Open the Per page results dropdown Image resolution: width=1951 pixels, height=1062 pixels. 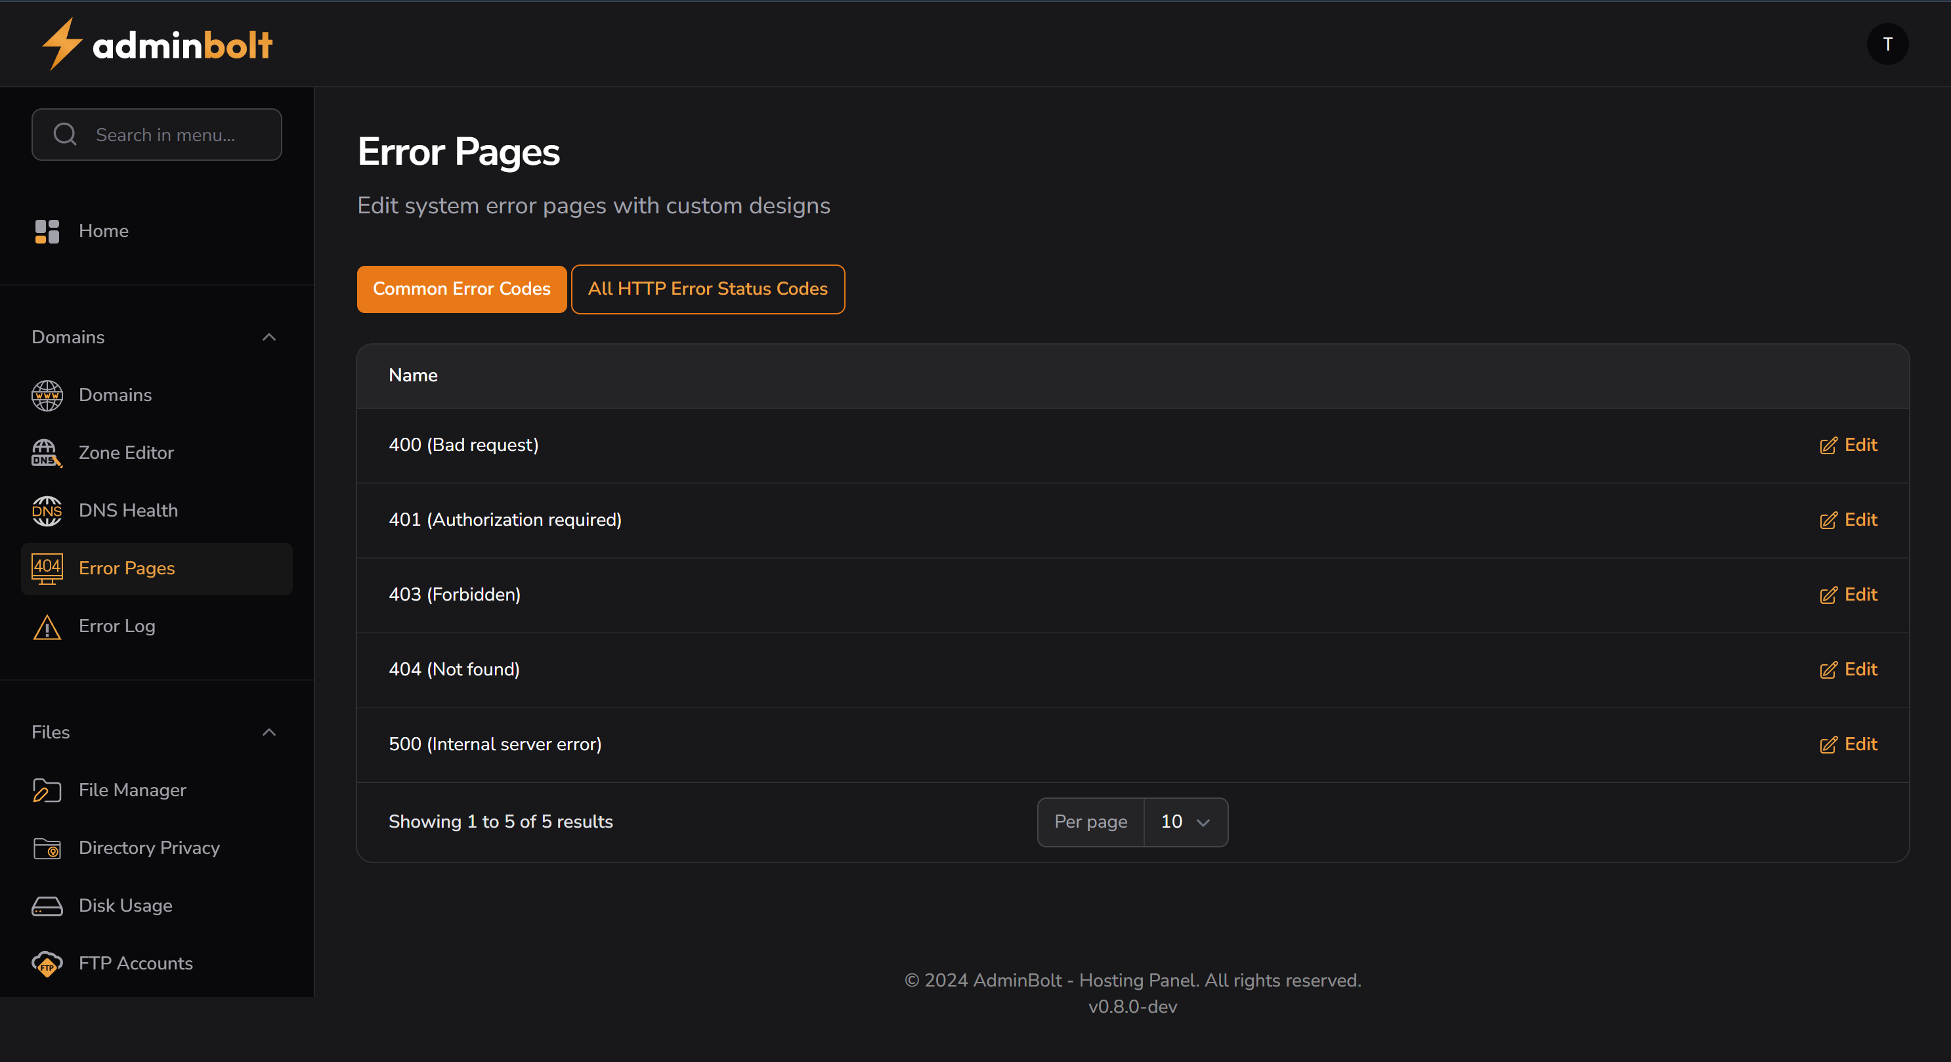pyautogui.click(x=1184, y=822)
